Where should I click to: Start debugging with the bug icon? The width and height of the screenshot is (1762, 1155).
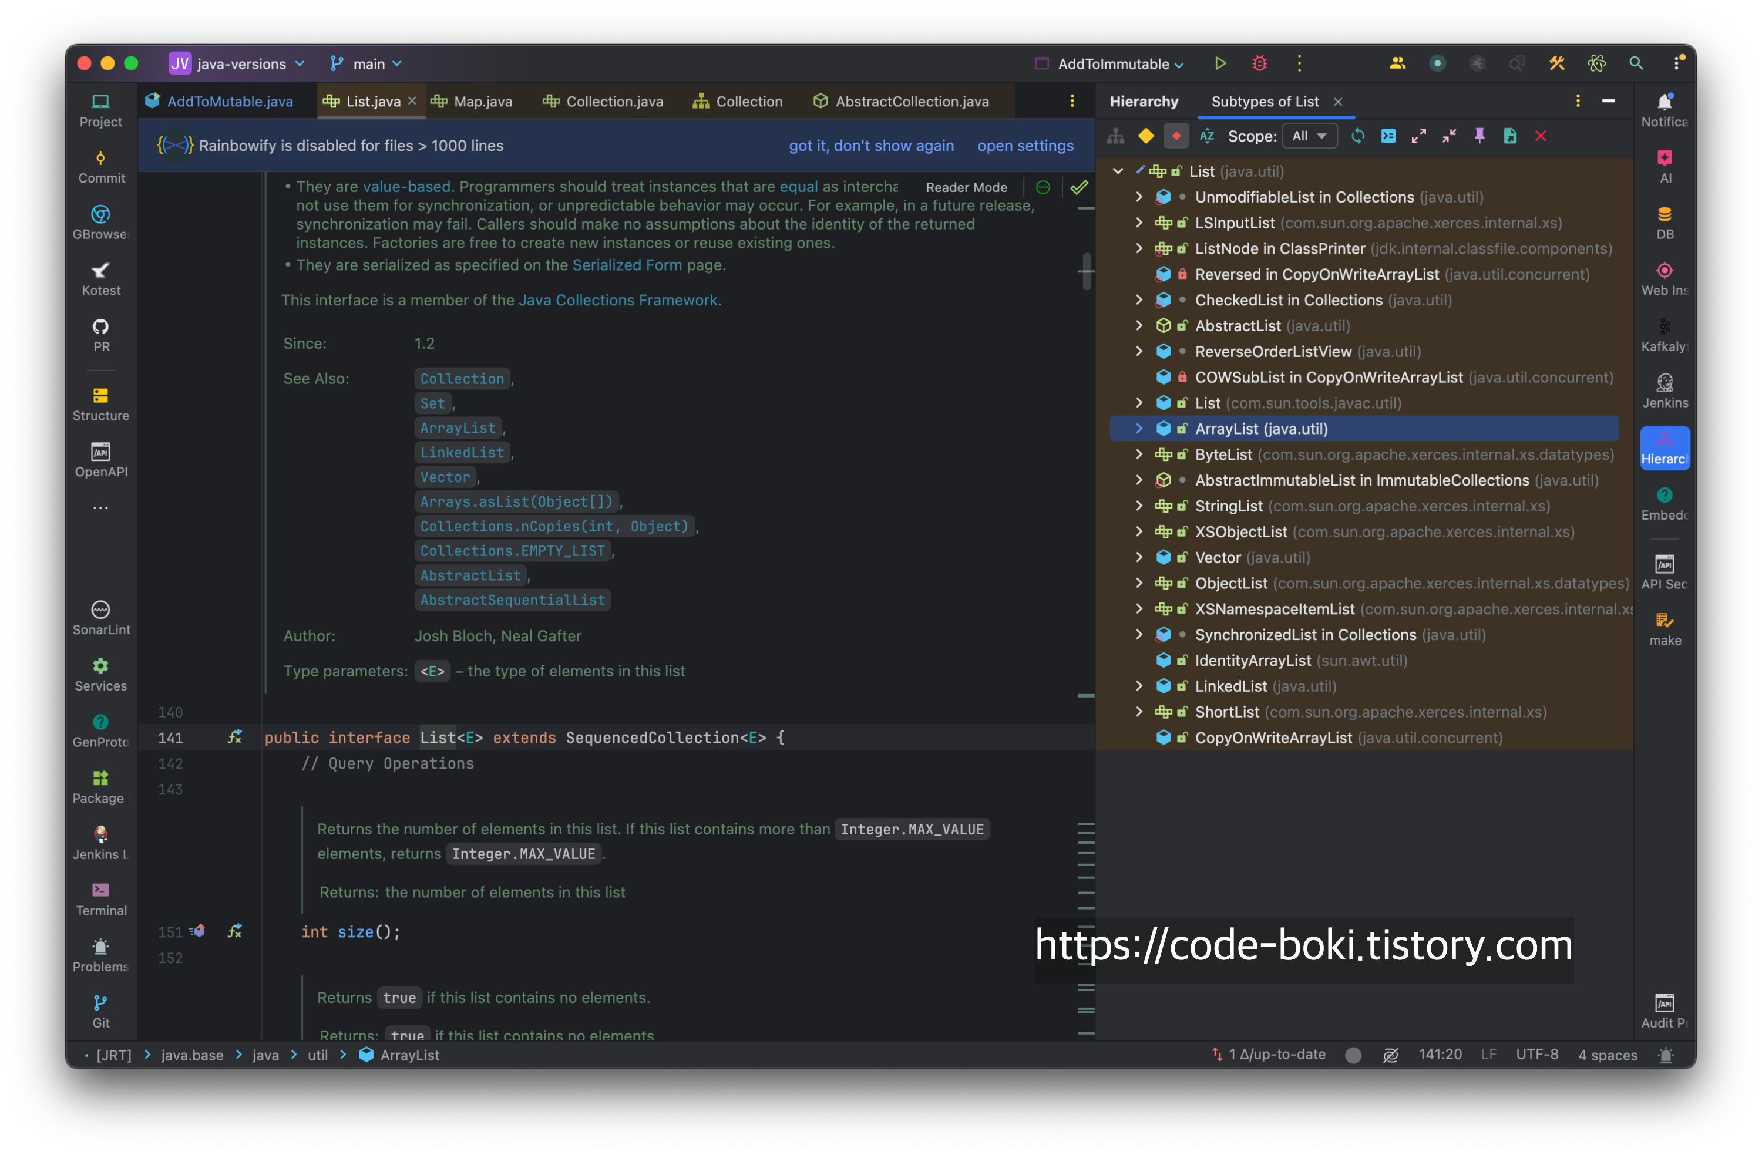[1259, 63]
